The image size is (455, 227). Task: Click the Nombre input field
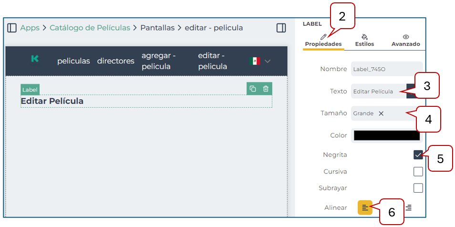click(x=386, y=69)
